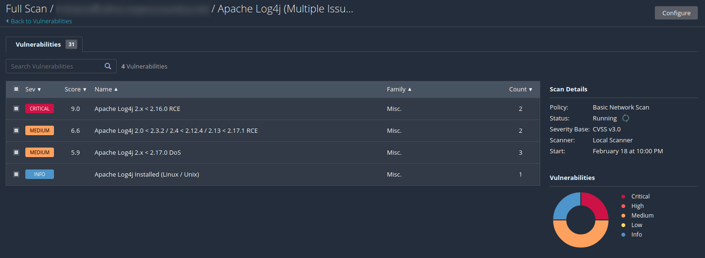Sort by the Sev column arrow
Image resolution: width=705 pixels, height=258 pixels.
point(39,89)
